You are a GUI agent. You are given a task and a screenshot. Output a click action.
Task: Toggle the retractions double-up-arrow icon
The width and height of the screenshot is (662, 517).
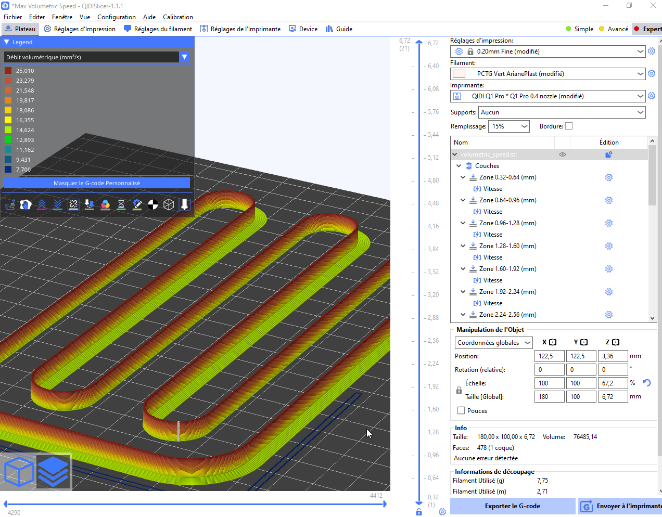pyautogui.click(x=42, y=205)
